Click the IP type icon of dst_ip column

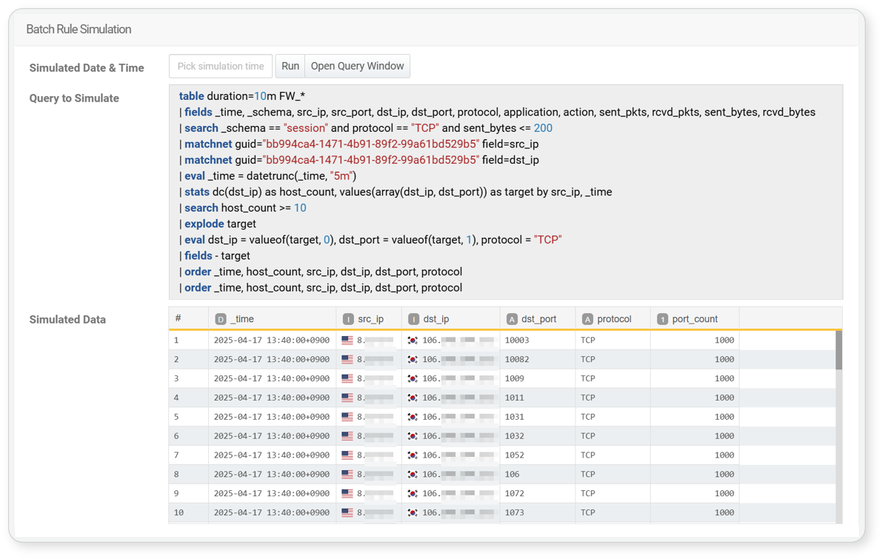(414, 319)
